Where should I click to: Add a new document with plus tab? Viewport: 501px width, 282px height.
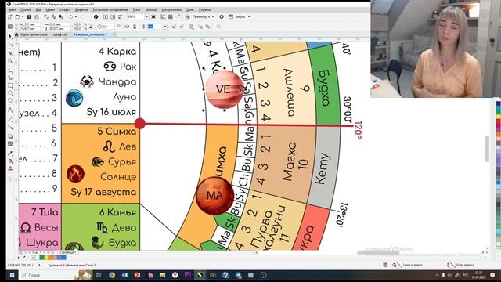(115, 34)
